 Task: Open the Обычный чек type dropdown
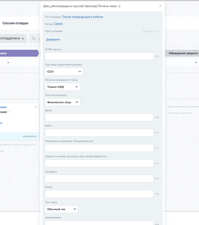click(x=61, y=209)
